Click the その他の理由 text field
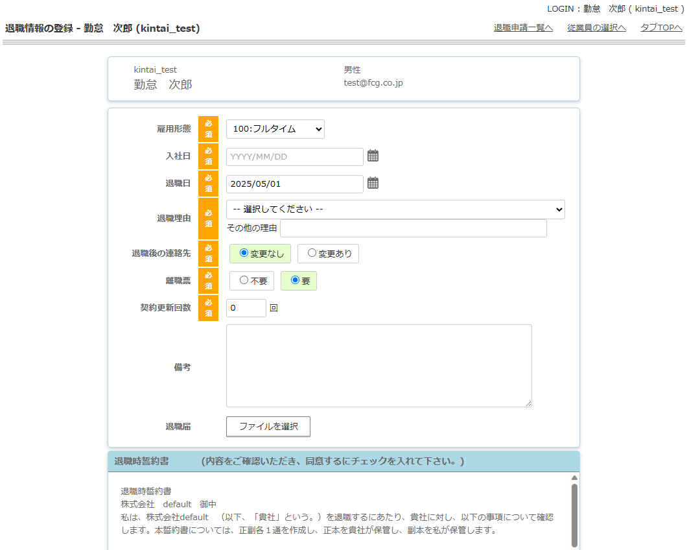This screenshot has width=687, height=550. tap(413, 228)
